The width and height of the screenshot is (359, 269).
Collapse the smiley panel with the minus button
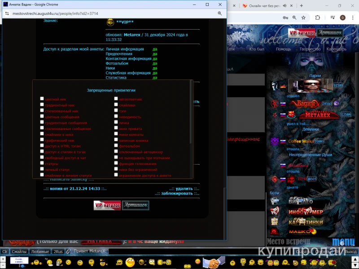(x=3, y=265)
